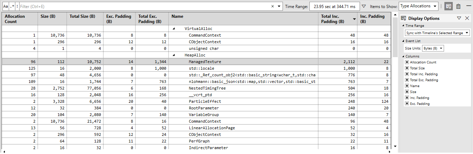Uncheck the Inc. Padding column checkbox
The width and height of the screenshot is (473, 154).
[407, 98]
